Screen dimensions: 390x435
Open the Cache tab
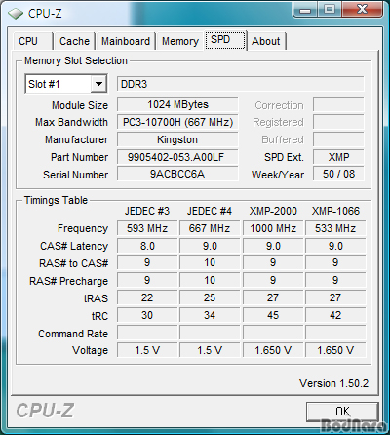(74, 41)
